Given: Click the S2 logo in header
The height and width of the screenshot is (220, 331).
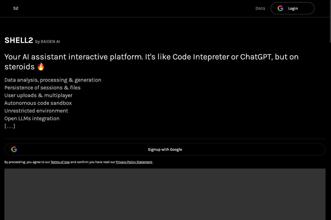Looking at the screenshot, I should [x=16, y=8].
